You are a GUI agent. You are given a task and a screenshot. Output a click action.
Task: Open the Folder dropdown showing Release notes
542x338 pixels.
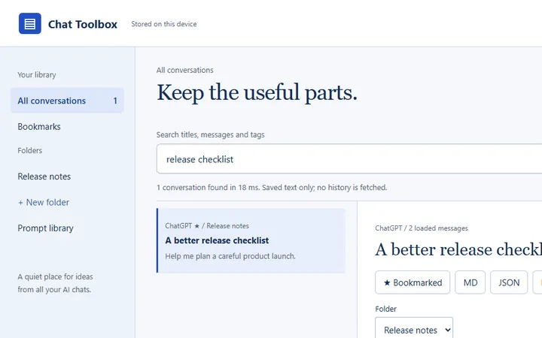[x=414, y=330]
